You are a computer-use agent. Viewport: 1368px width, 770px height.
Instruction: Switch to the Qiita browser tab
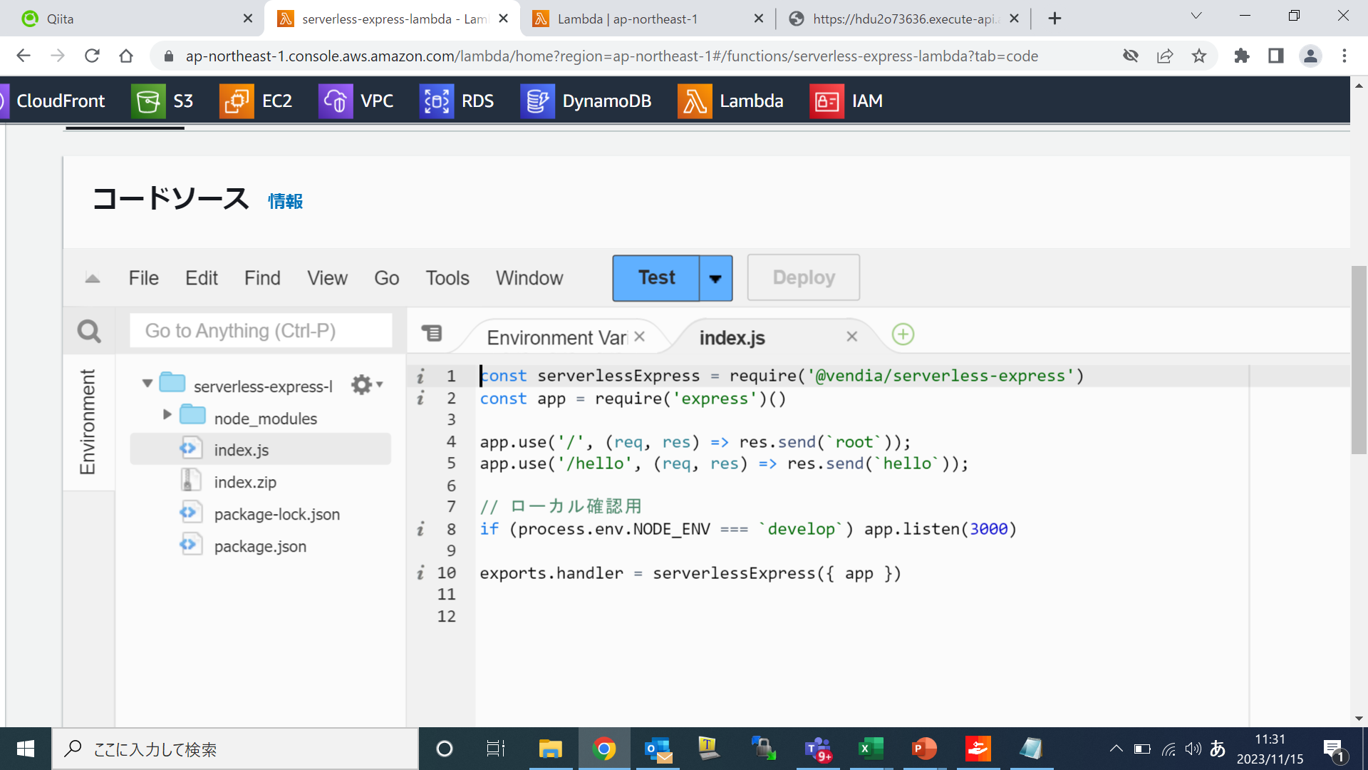pos(132,19)
